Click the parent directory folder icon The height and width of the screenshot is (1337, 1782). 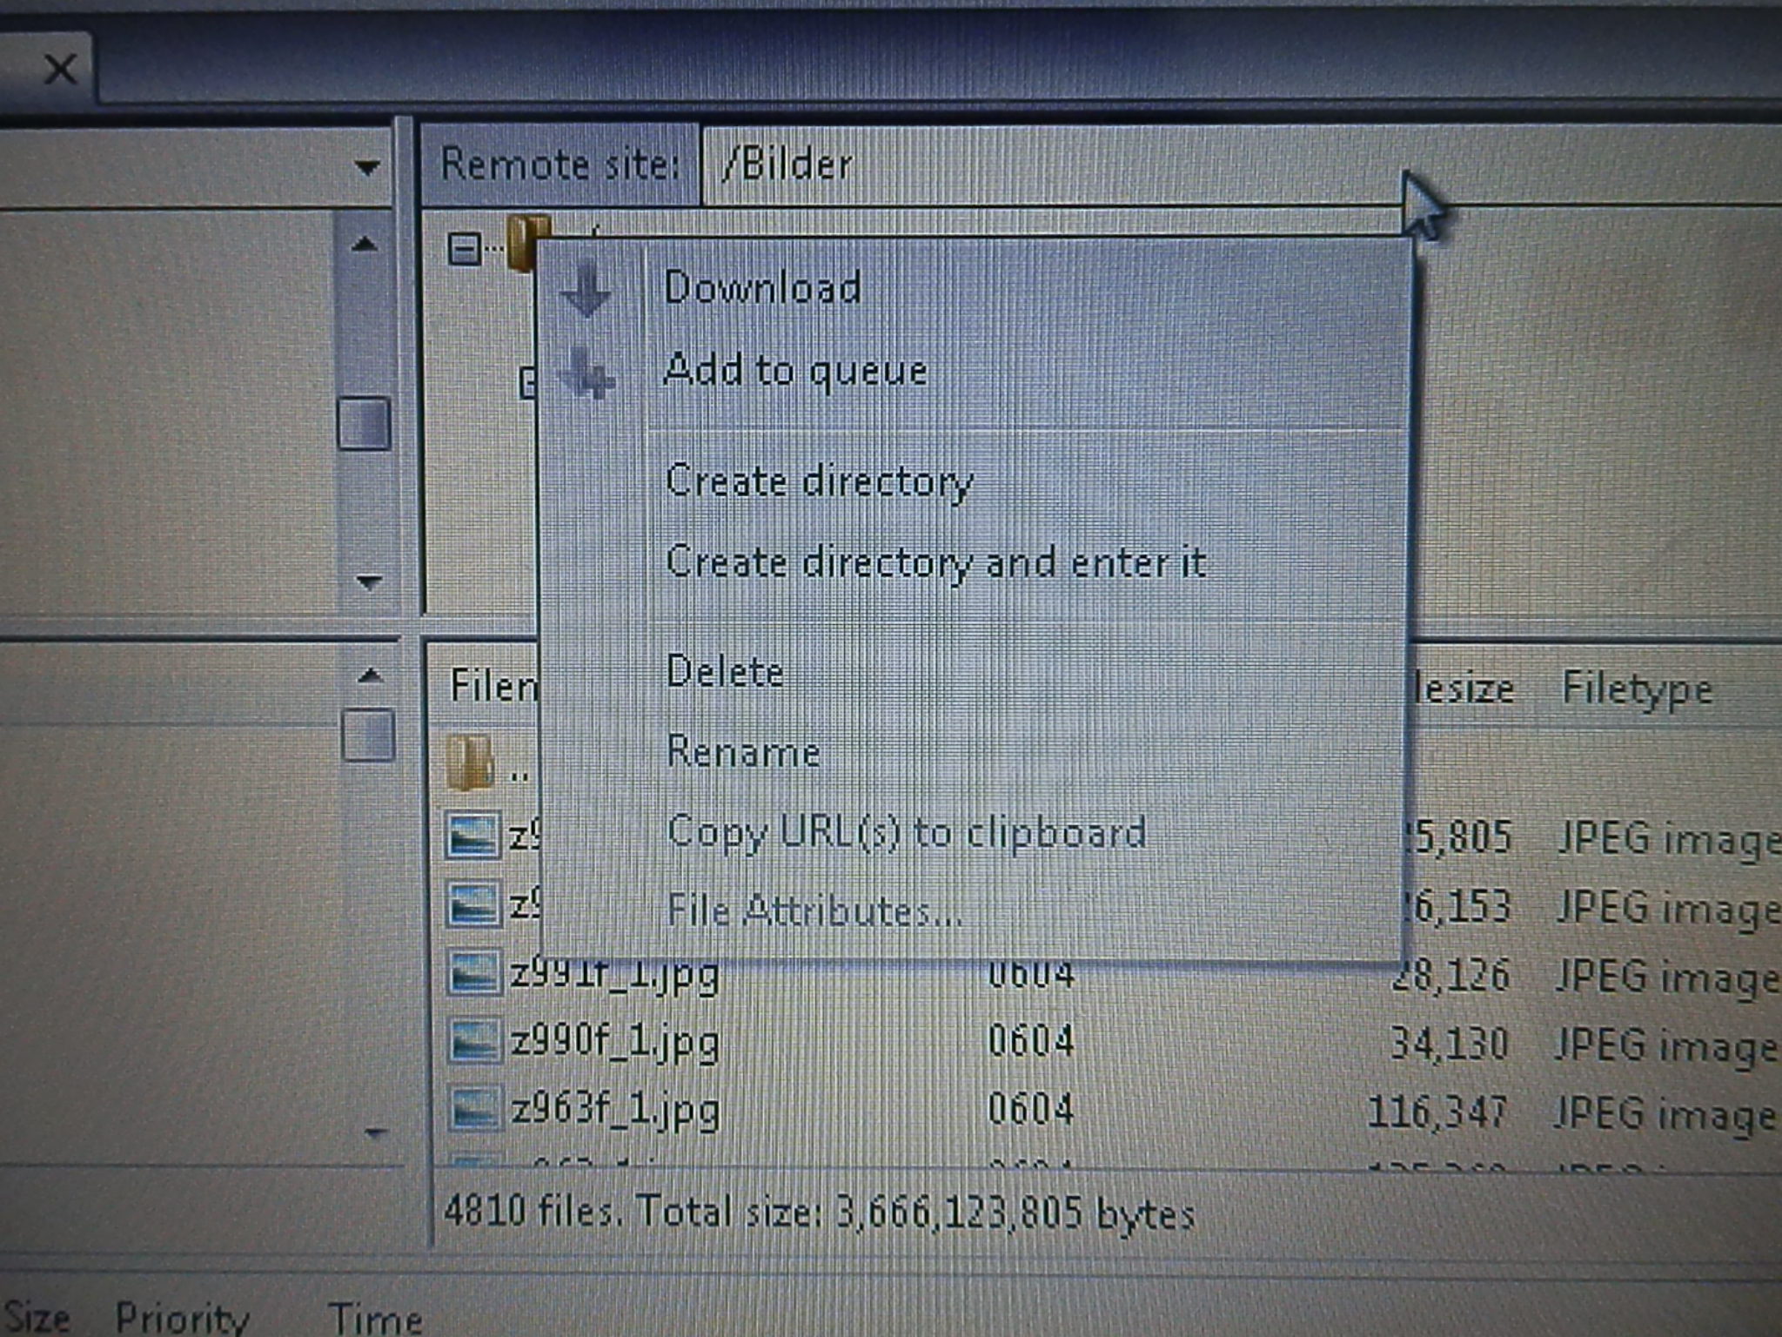pyautogui.click(x=471, y=763)
